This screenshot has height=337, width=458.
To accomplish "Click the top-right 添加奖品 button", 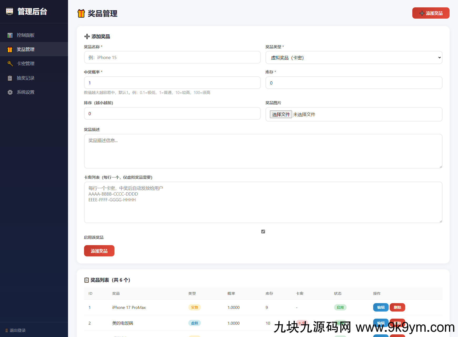I will pyautogui.click(x=431, y=13).
